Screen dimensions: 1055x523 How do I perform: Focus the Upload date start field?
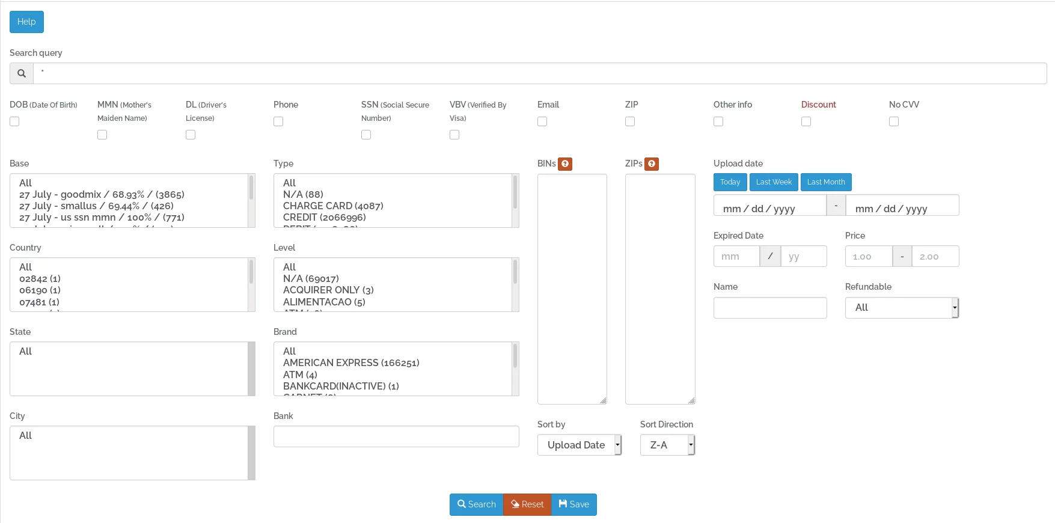coord(770,205)
